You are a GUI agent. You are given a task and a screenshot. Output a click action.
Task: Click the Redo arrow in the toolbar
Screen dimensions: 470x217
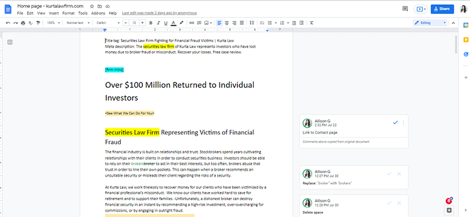click(x=15, y=23)
